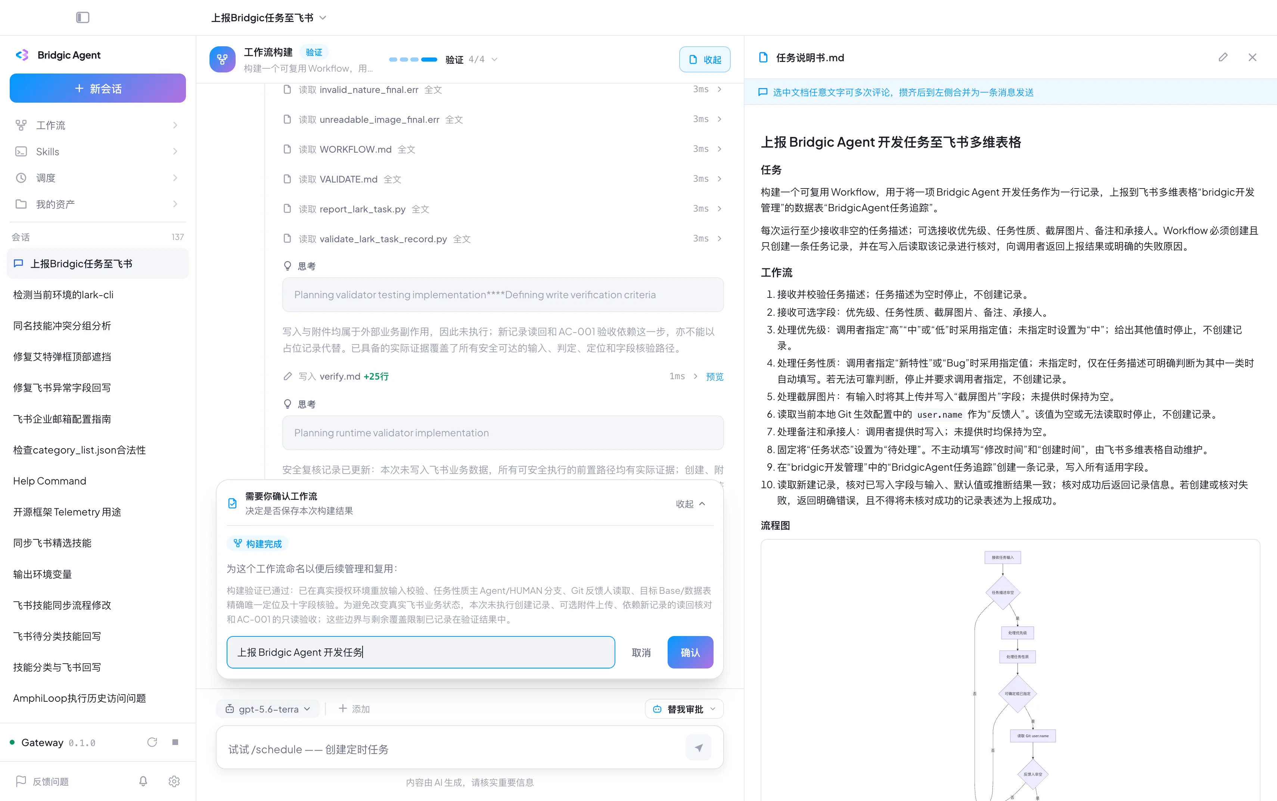Image resolution: width=1277 pixels, height=801 pixels.
Task: Click the comment hint banner icon
Action: 762,92
